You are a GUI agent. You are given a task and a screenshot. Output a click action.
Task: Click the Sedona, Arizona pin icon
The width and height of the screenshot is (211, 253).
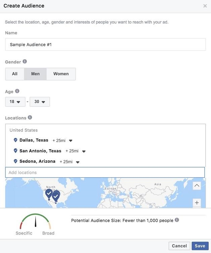pyautogui.click(x=15, y=161)
